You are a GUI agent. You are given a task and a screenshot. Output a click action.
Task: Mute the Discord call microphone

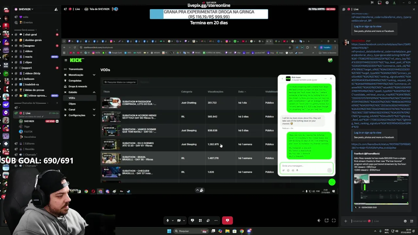coord(168,220)
